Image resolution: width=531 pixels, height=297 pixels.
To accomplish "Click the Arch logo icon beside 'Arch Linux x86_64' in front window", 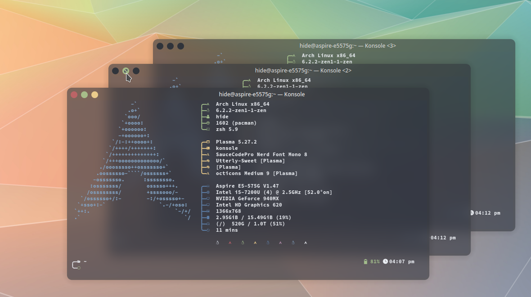I will coord(208,104).
